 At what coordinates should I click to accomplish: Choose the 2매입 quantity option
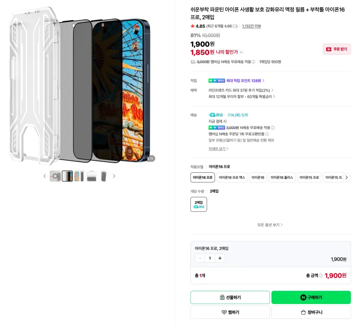click(199, 204)
